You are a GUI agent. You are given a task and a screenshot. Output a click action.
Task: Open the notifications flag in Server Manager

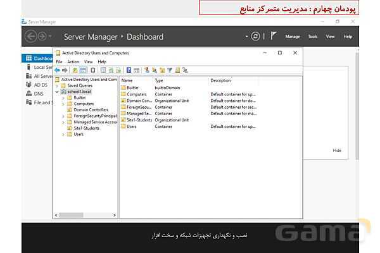tap(274, 36)
